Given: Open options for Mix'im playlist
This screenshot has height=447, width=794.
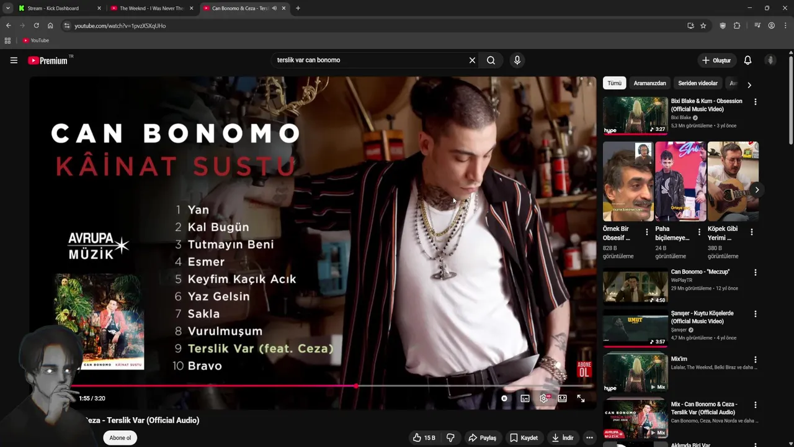Looking at the screenshot, I should [755, 359].
